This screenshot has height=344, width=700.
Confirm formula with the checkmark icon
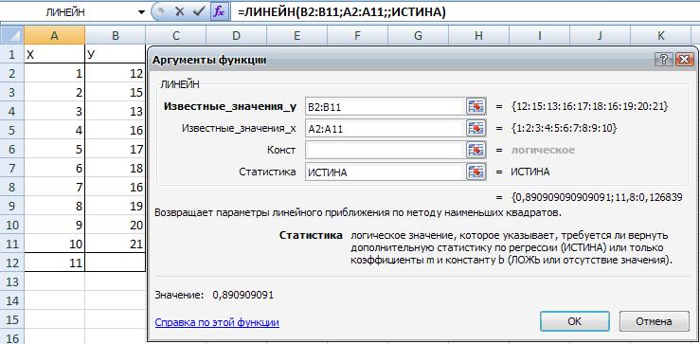point(198,12)
